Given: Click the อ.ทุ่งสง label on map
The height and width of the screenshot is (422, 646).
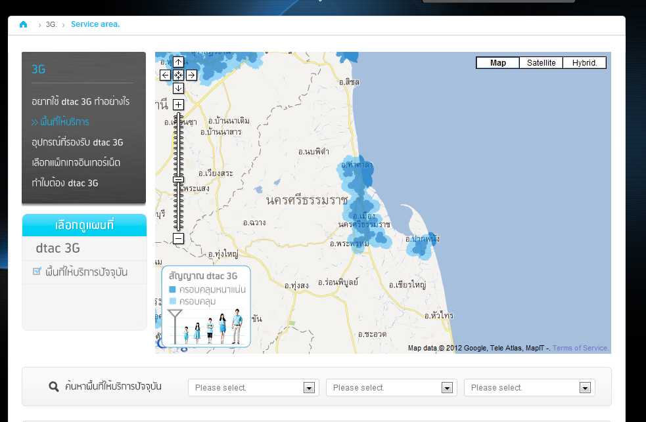Looking at the screenshot, I should (296, 285).
